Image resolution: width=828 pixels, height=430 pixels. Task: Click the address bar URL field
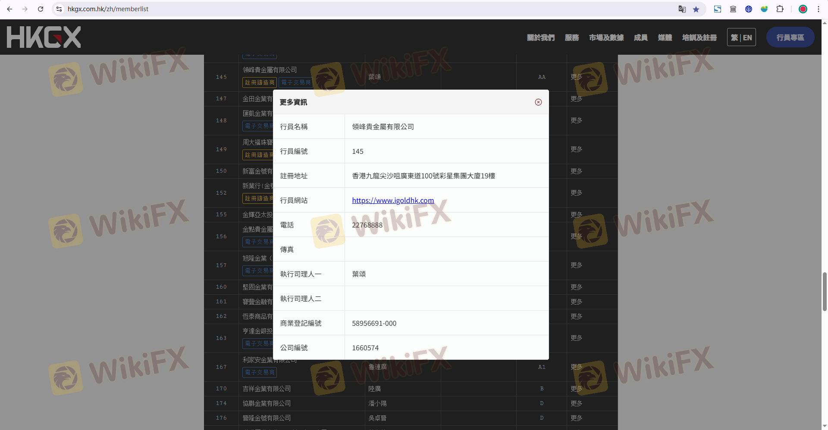pyautogui.click(x=345, y=9)
